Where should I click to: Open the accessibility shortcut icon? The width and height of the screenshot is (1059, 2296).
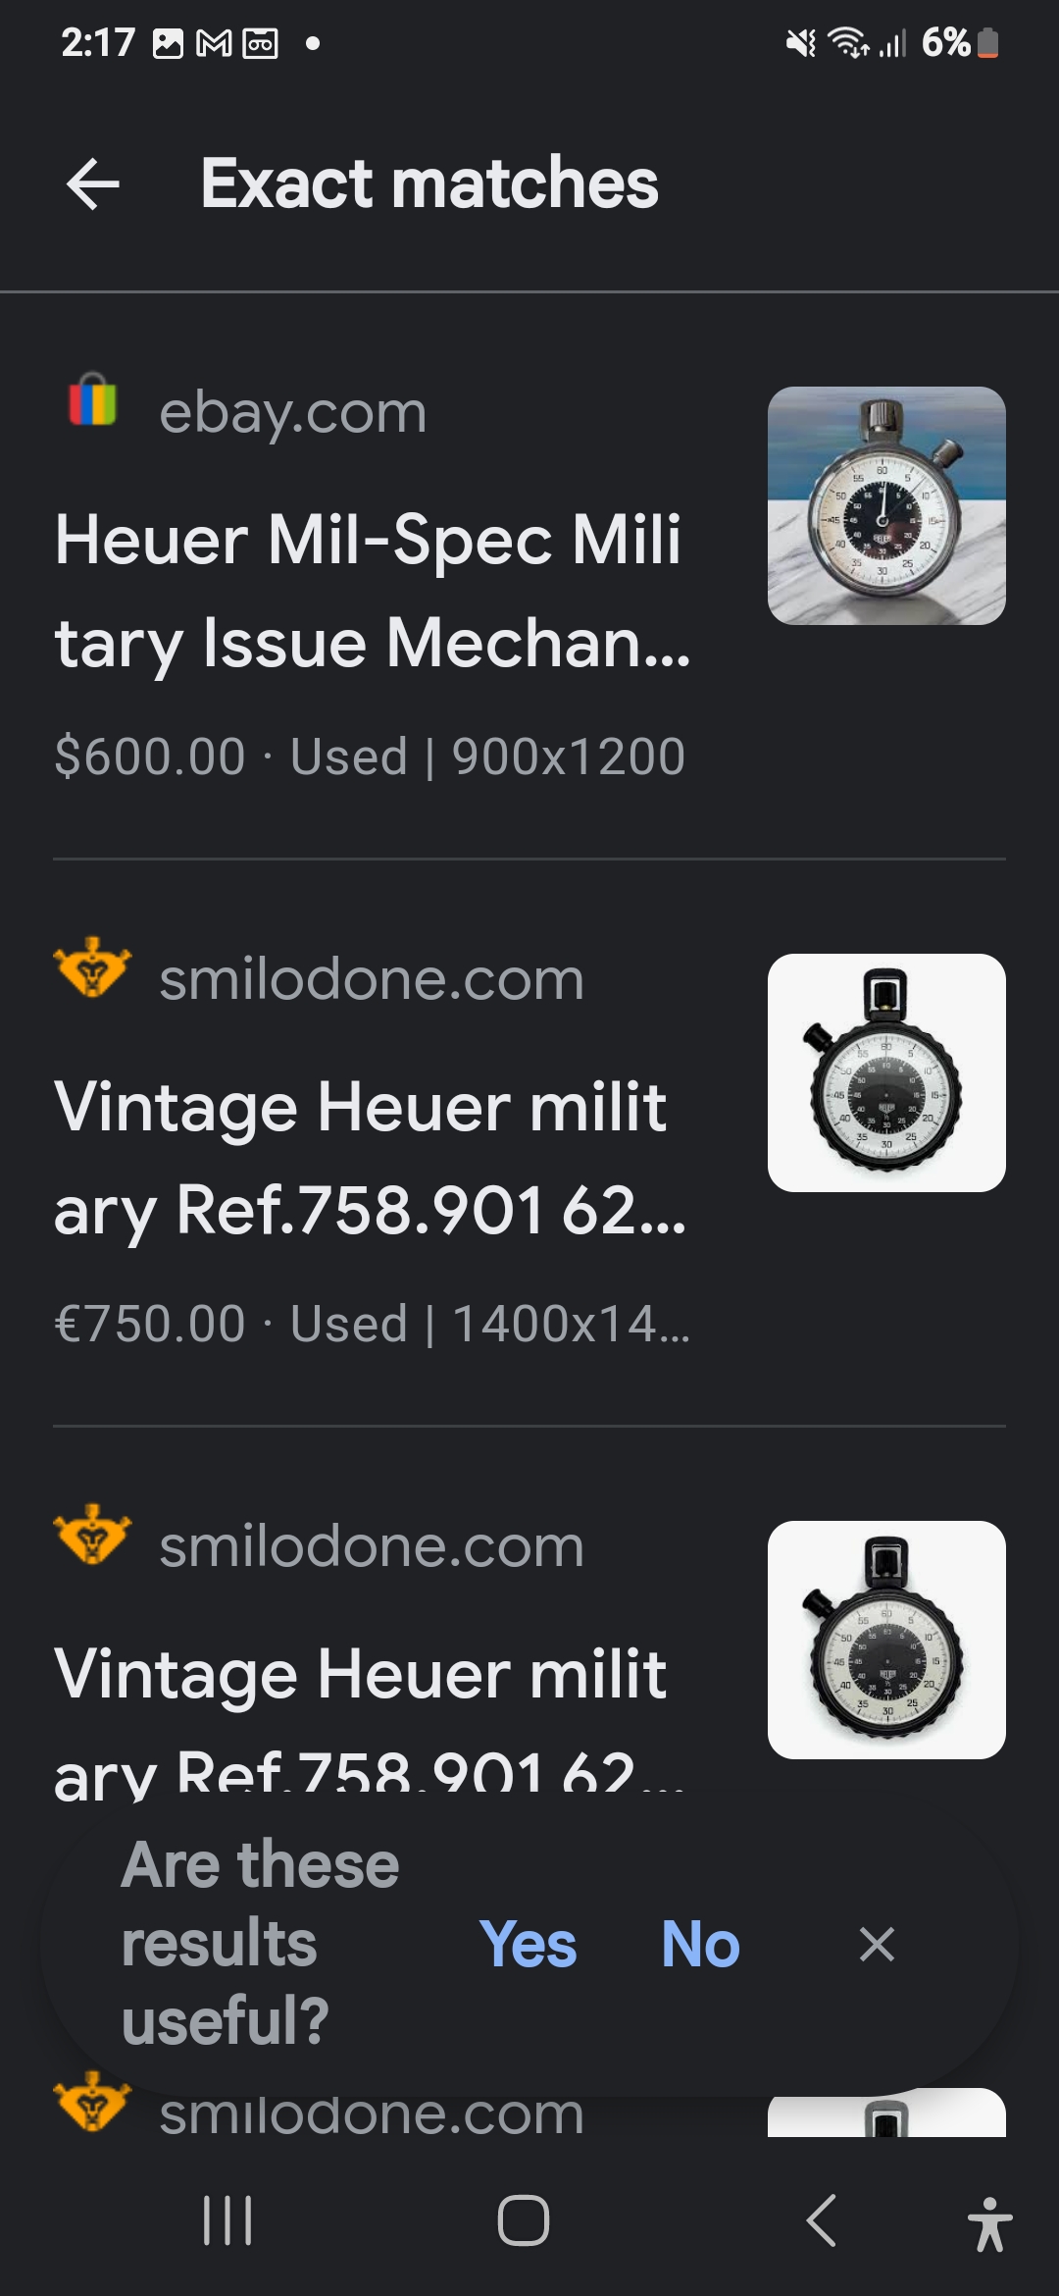[989, 2223]
